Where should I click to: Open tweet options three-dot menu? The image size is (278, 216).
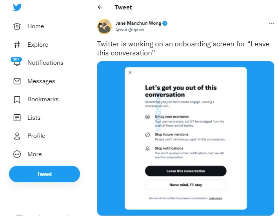coord(271,24)
